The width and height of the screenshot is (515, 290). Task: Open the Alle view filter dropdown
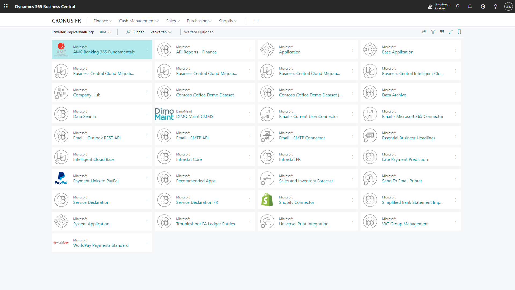coord(105,32)
